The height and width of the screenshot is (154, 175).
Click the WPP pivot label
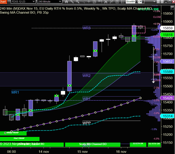click(x=87, y=123)
